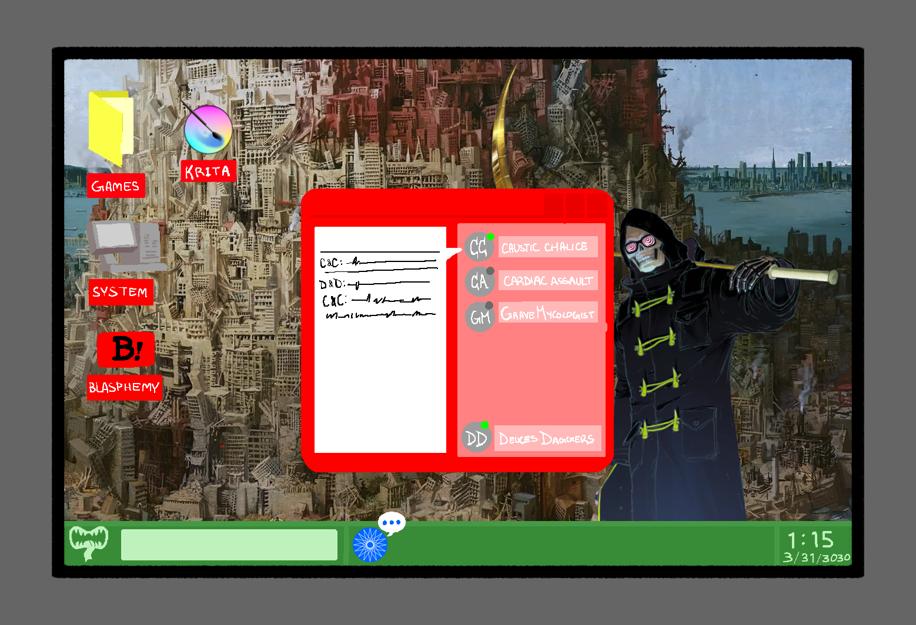This screenshot has width=916, height=625.
Task: Click the Blasphemy text label
Action: (124, 388)
